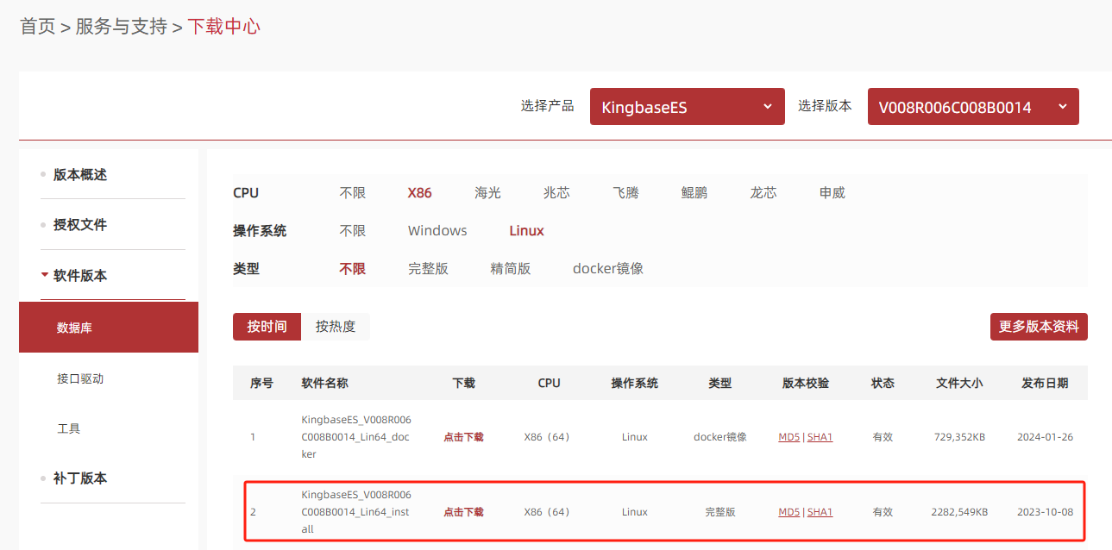Select 数据库 in the sidebar
Screen dimensions: 1112x550
click(109, 328)
